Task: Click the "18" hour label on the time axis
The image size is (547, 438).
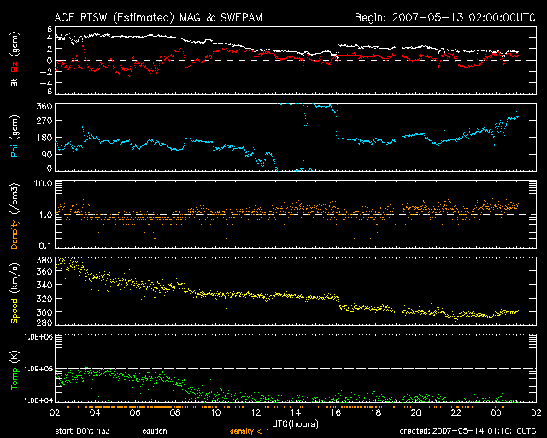Action: tap(376, 412)
